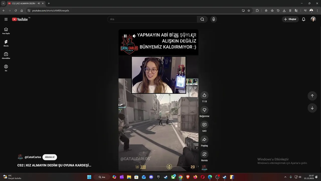Open Siz in the sidebar

coord(6,68)
